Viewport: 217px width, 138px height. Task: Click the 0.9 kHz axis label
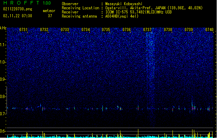(x=3, y=79)
